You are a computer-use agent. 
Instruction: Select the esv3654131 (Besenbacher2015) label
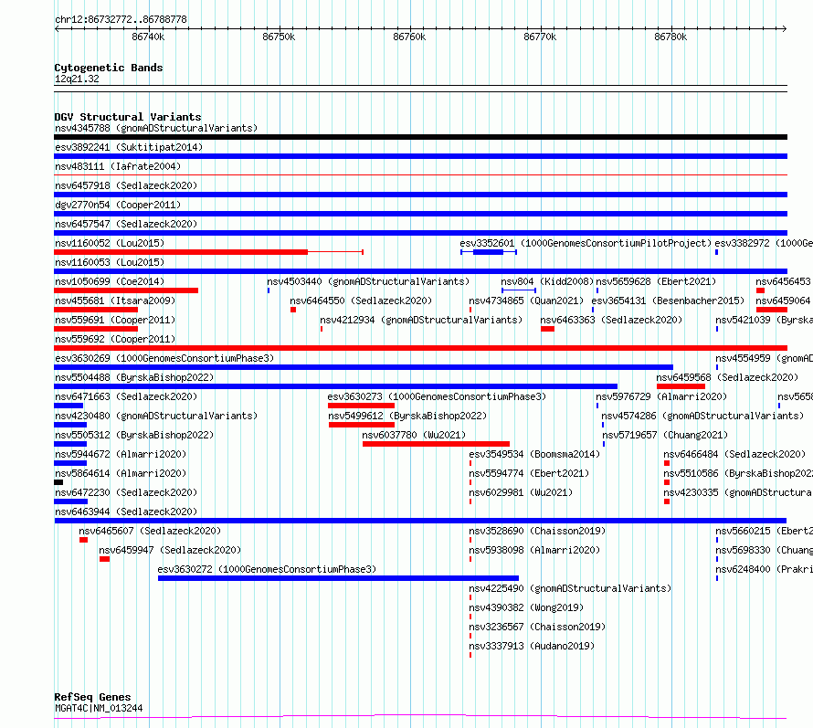(x=668, y=301)
